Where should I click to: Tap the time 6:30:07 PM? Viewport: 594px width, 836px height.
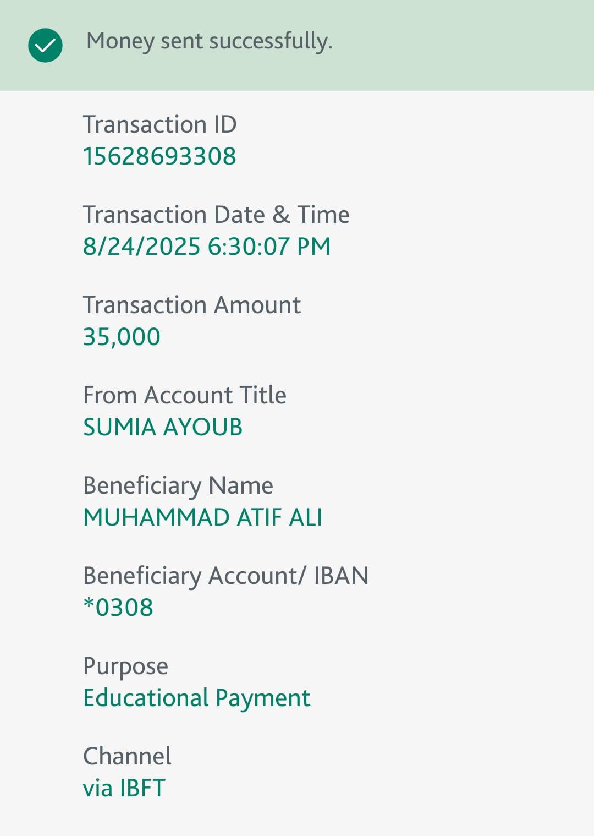point(269,247)
